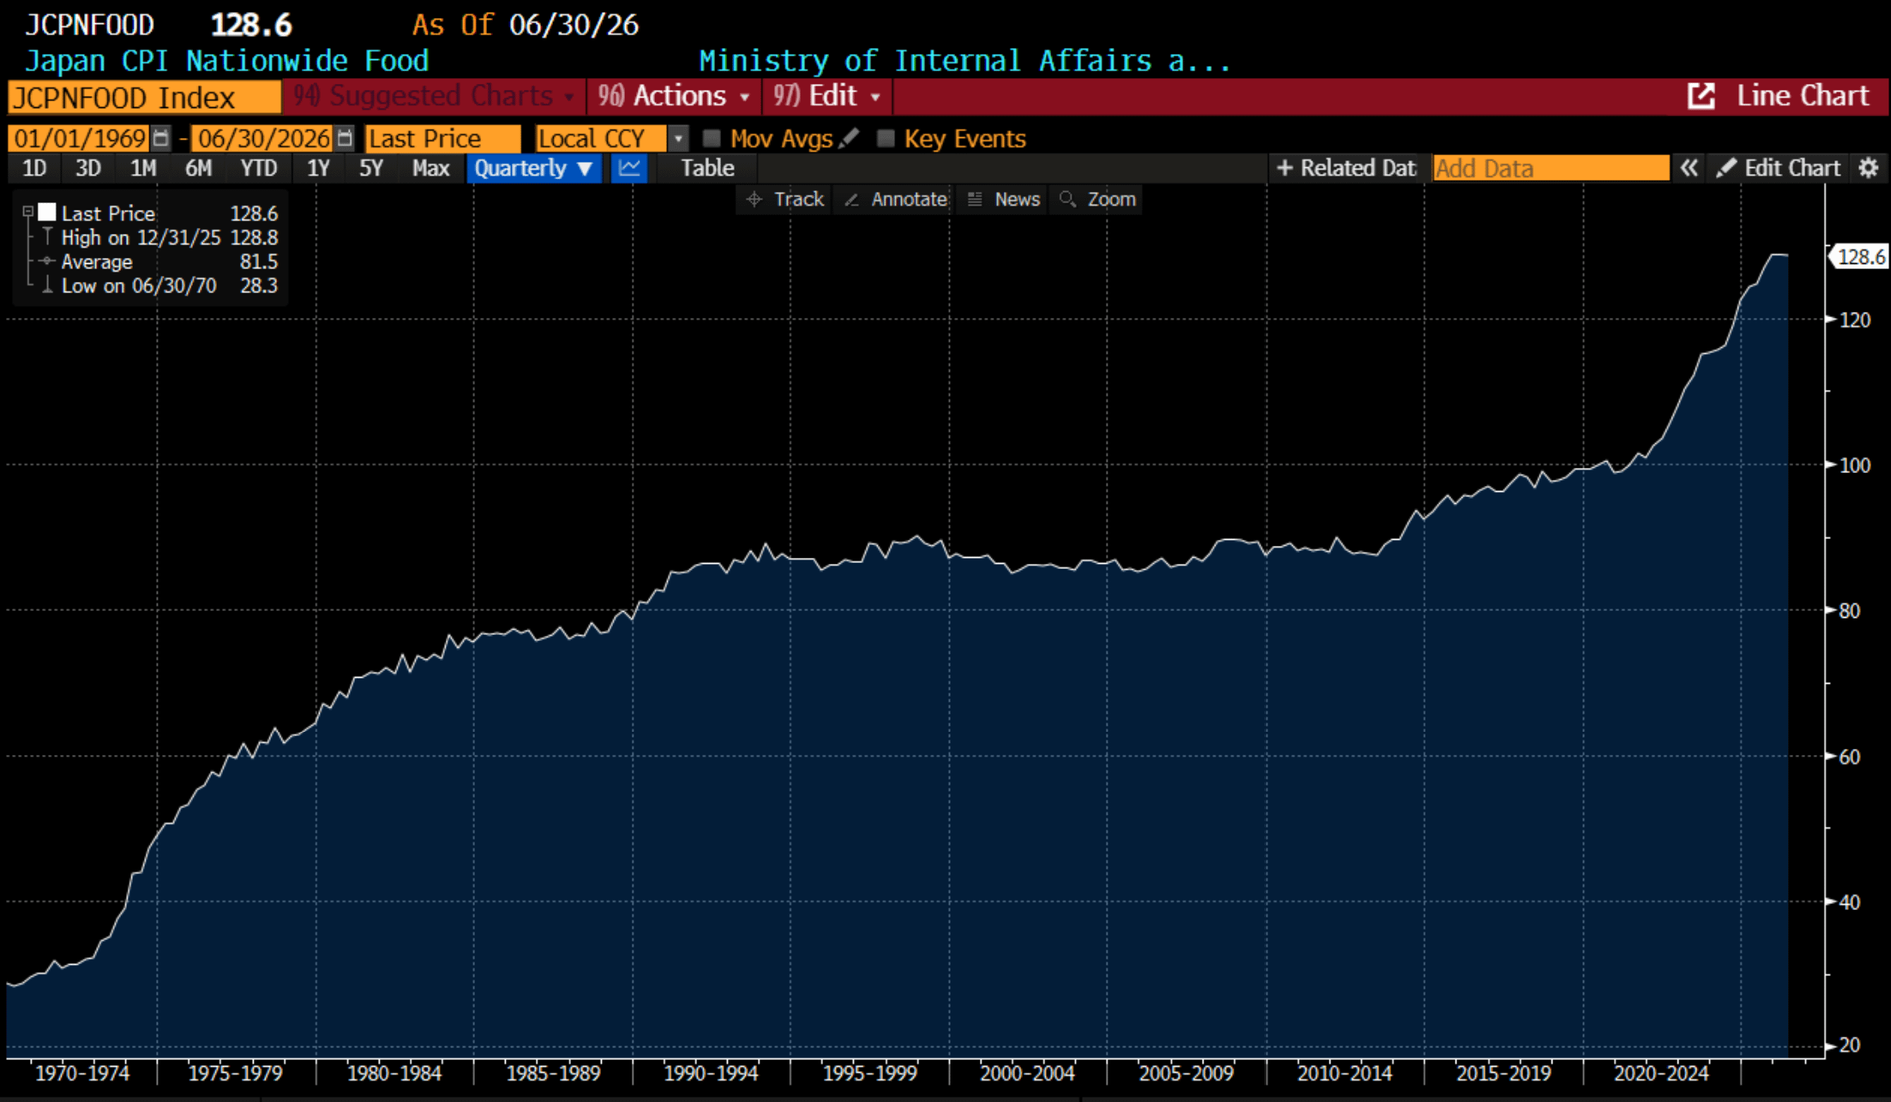Screen dimensions: 1891x1102
Task: Click the 2005-2009 x-axis label
Action: coord(1186,1073)
